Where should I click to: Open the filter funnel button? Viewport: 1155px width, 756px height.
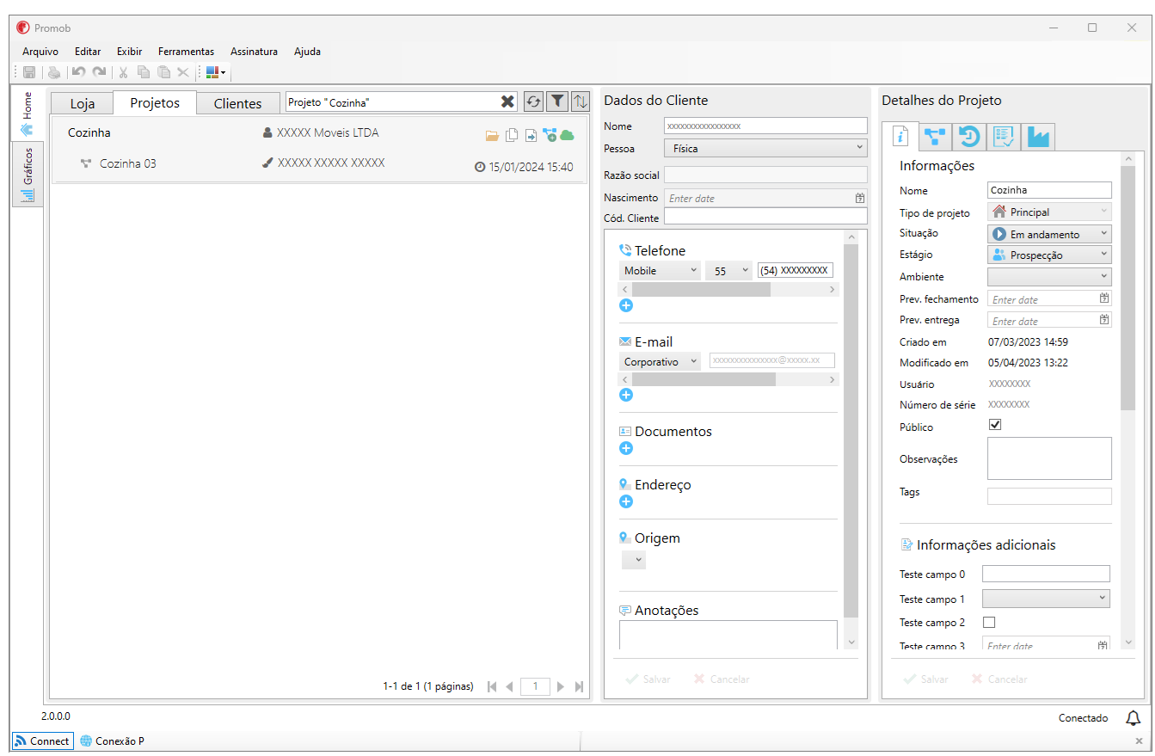tap(557, 101)
